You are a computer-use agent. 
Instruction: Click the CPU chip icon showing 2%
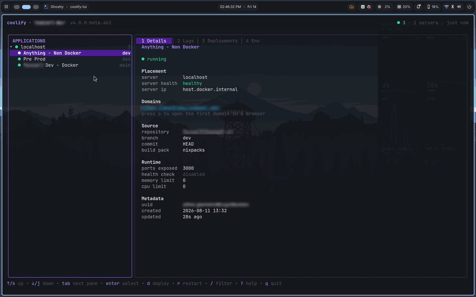(x=380, y=7)
